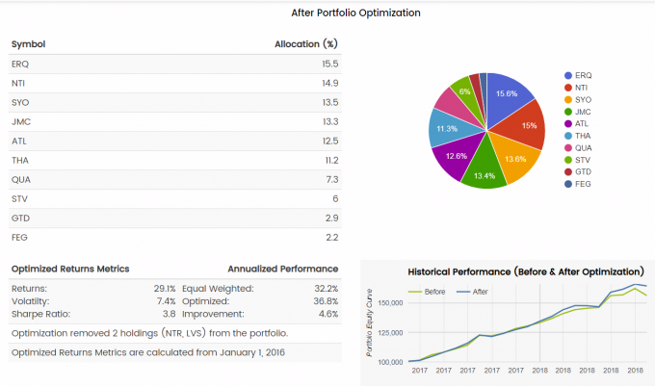Select the JMC symbol row
Screen dimensions: 655x386
tap(175, 122)
